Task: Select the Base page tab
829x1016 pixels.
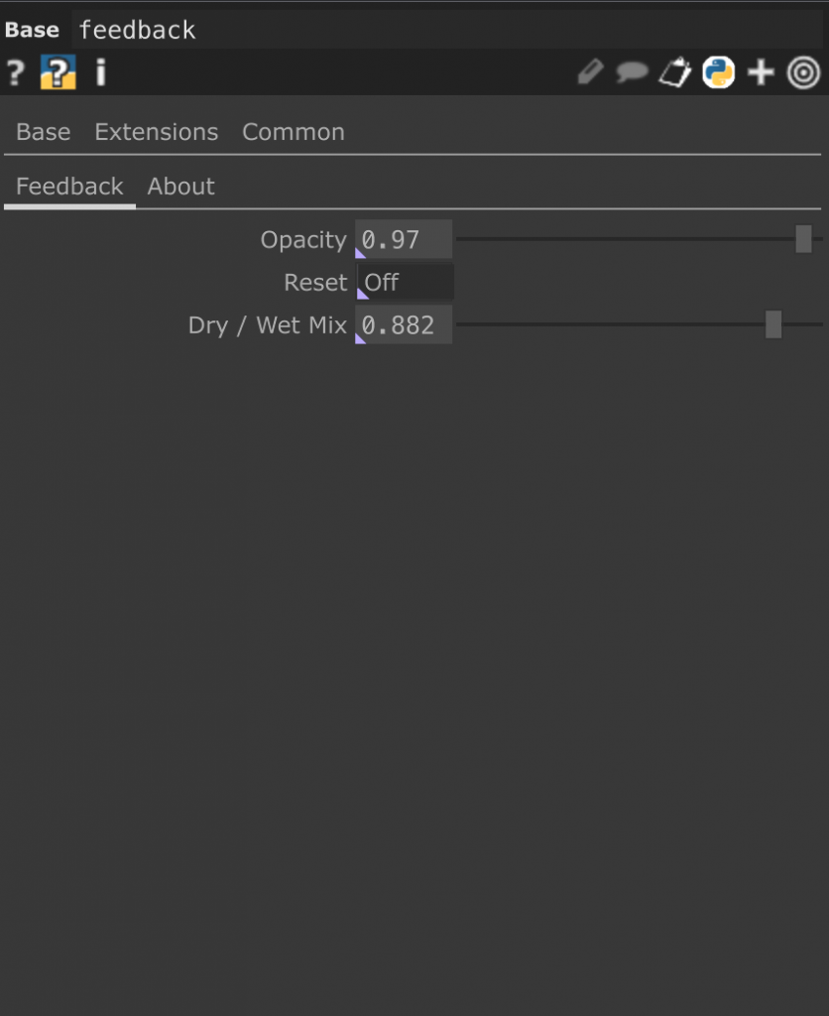Action: (44, 132)
